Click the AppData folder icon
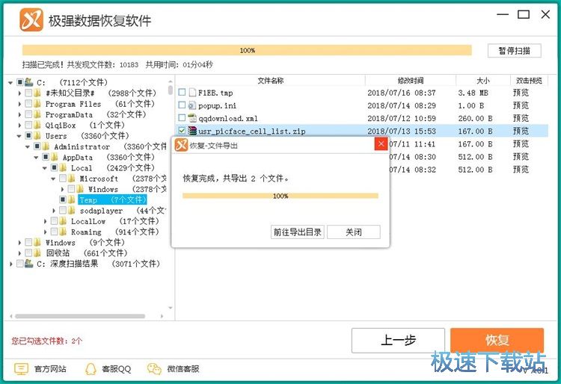561x384 pixels. (x=55, y=157)
